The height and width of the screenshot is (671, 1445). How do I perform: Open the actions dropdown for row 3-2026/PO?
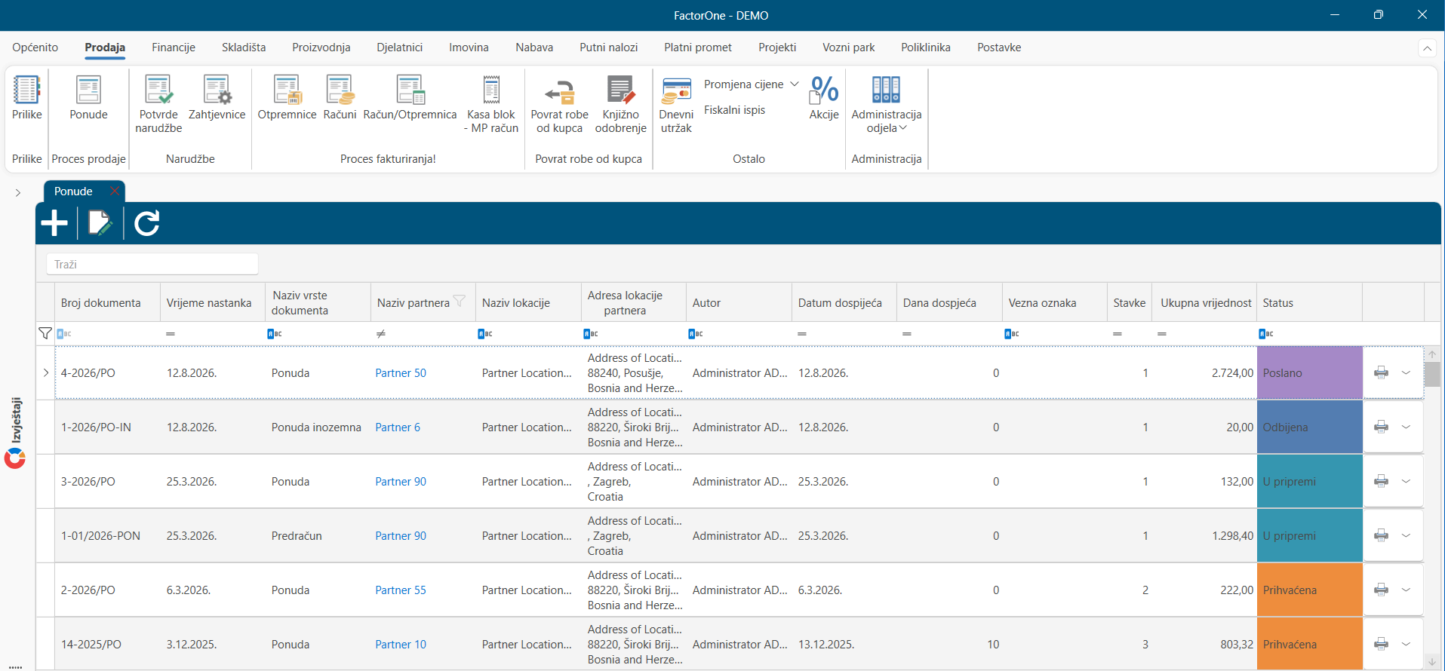pos(1406,481)
